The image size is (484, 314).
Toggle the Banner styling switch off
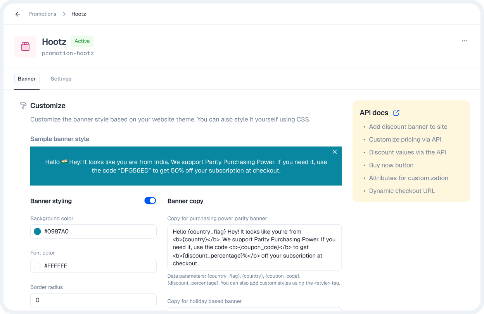(x=150, y=201)
